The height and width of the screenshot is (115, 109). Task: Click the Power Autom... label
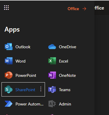tap(29, 104)
